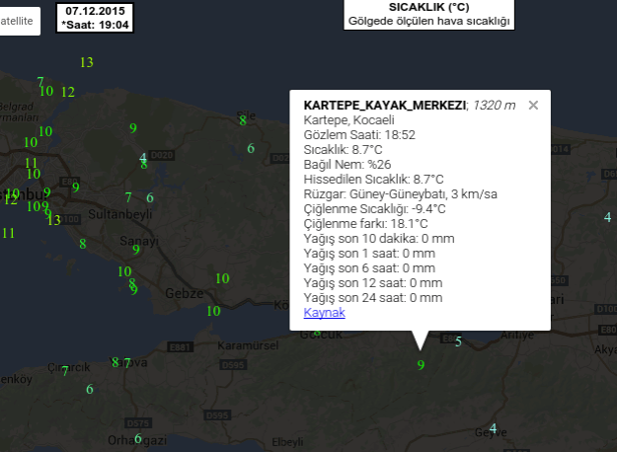The image size is (617, 452).
Task: Select the 10 marker northeast of Gebze
Action: point(222,279)
